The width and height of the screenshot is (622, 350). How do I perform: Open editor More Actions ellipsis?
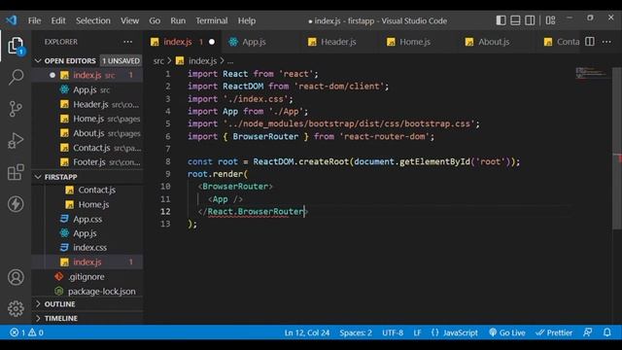click(606, 42)
